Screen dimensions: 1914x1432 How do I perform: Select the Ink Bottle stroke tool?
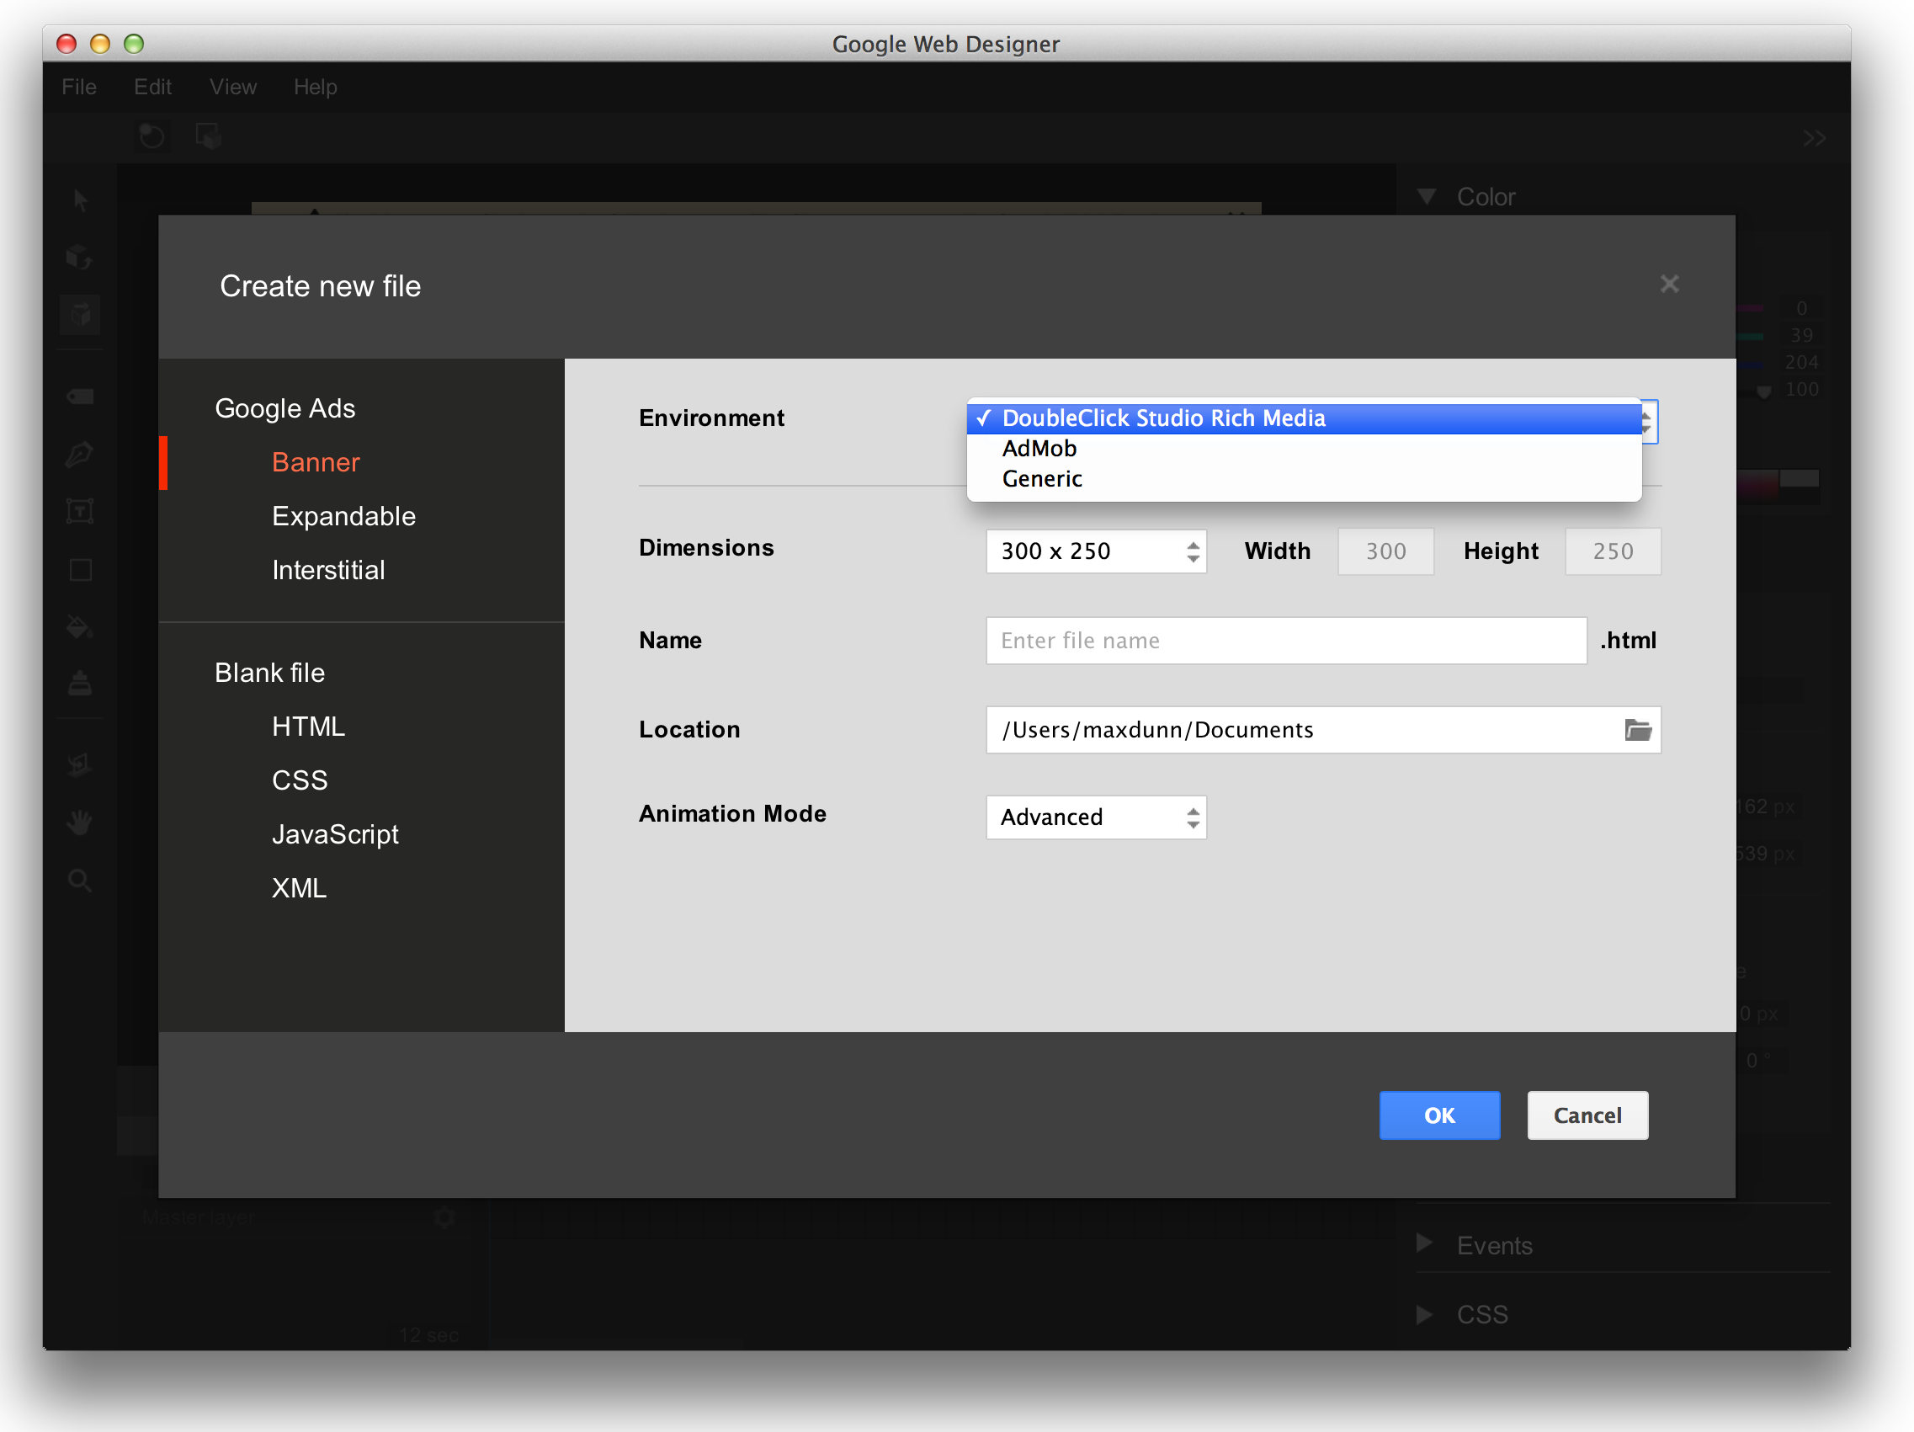[81, 684]
